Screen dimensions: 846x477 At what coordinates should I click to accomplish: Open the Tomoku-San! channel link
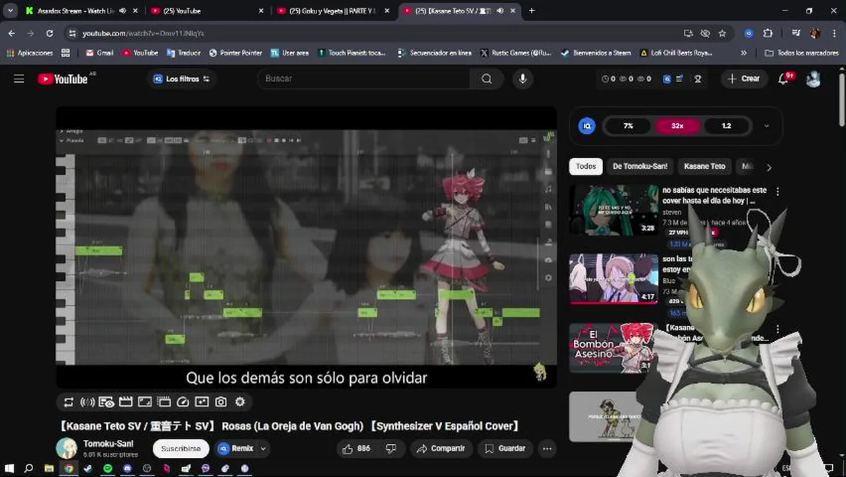click(x=108, y=444)
